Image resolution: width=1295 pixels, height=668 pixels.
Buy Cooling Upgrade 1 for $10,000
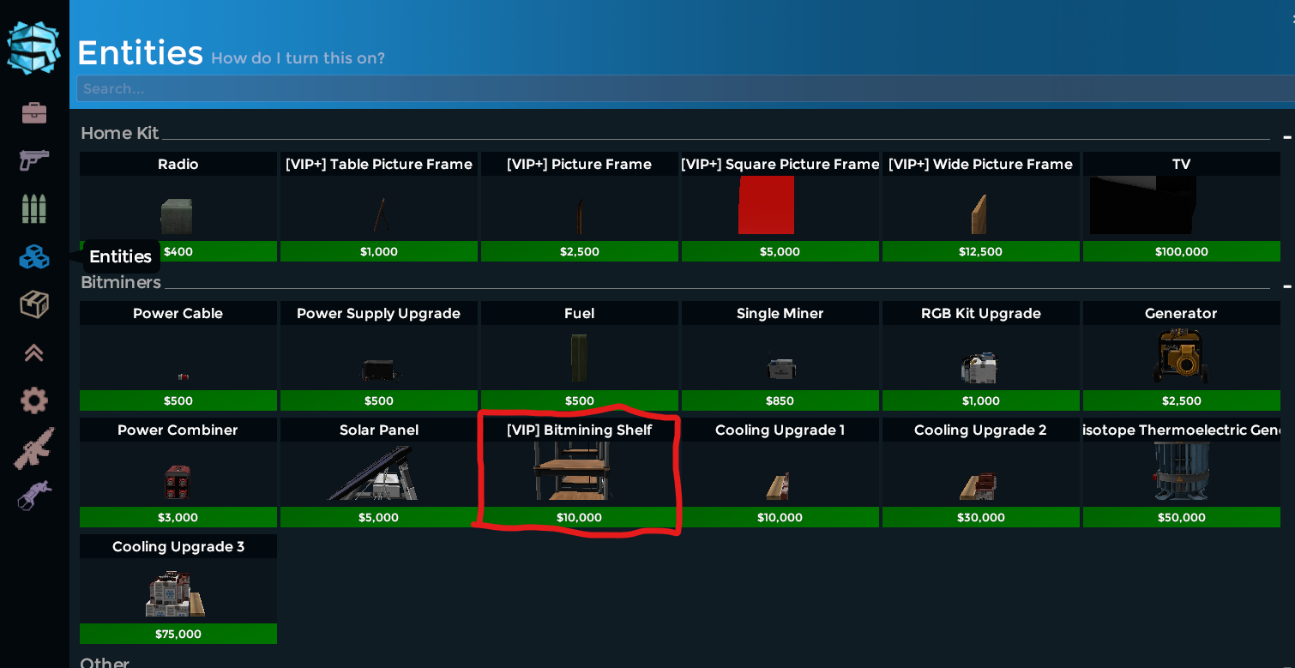pos(780,517)
